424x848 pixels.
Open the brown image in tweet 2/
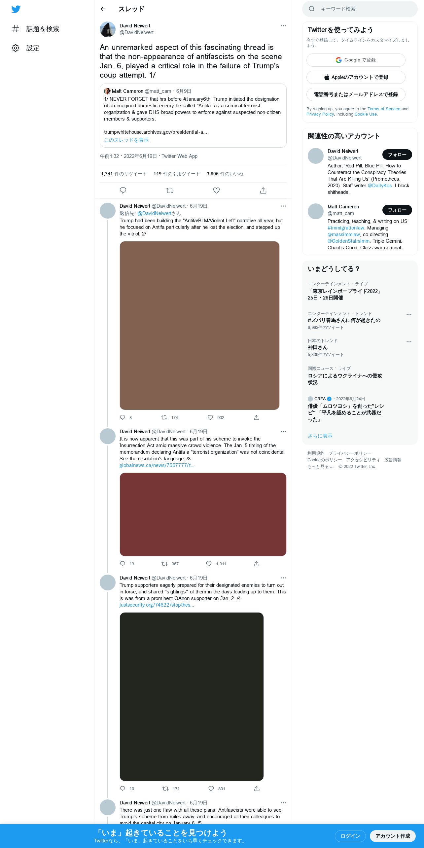click(x=199, y=326)
